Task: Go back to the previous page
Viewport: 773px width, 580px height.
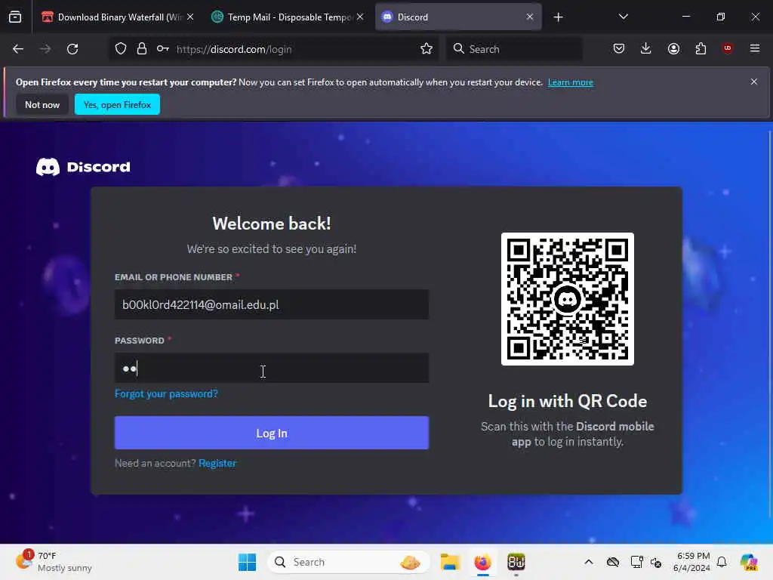Action: pyautogui.click(x=18, y=49)
